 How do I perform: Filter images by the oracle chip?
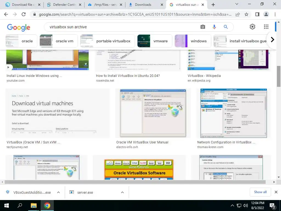(21, 41)
